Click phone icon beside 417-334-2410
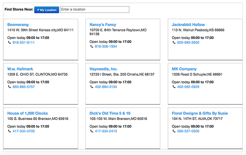 click(x=92, y=131)
